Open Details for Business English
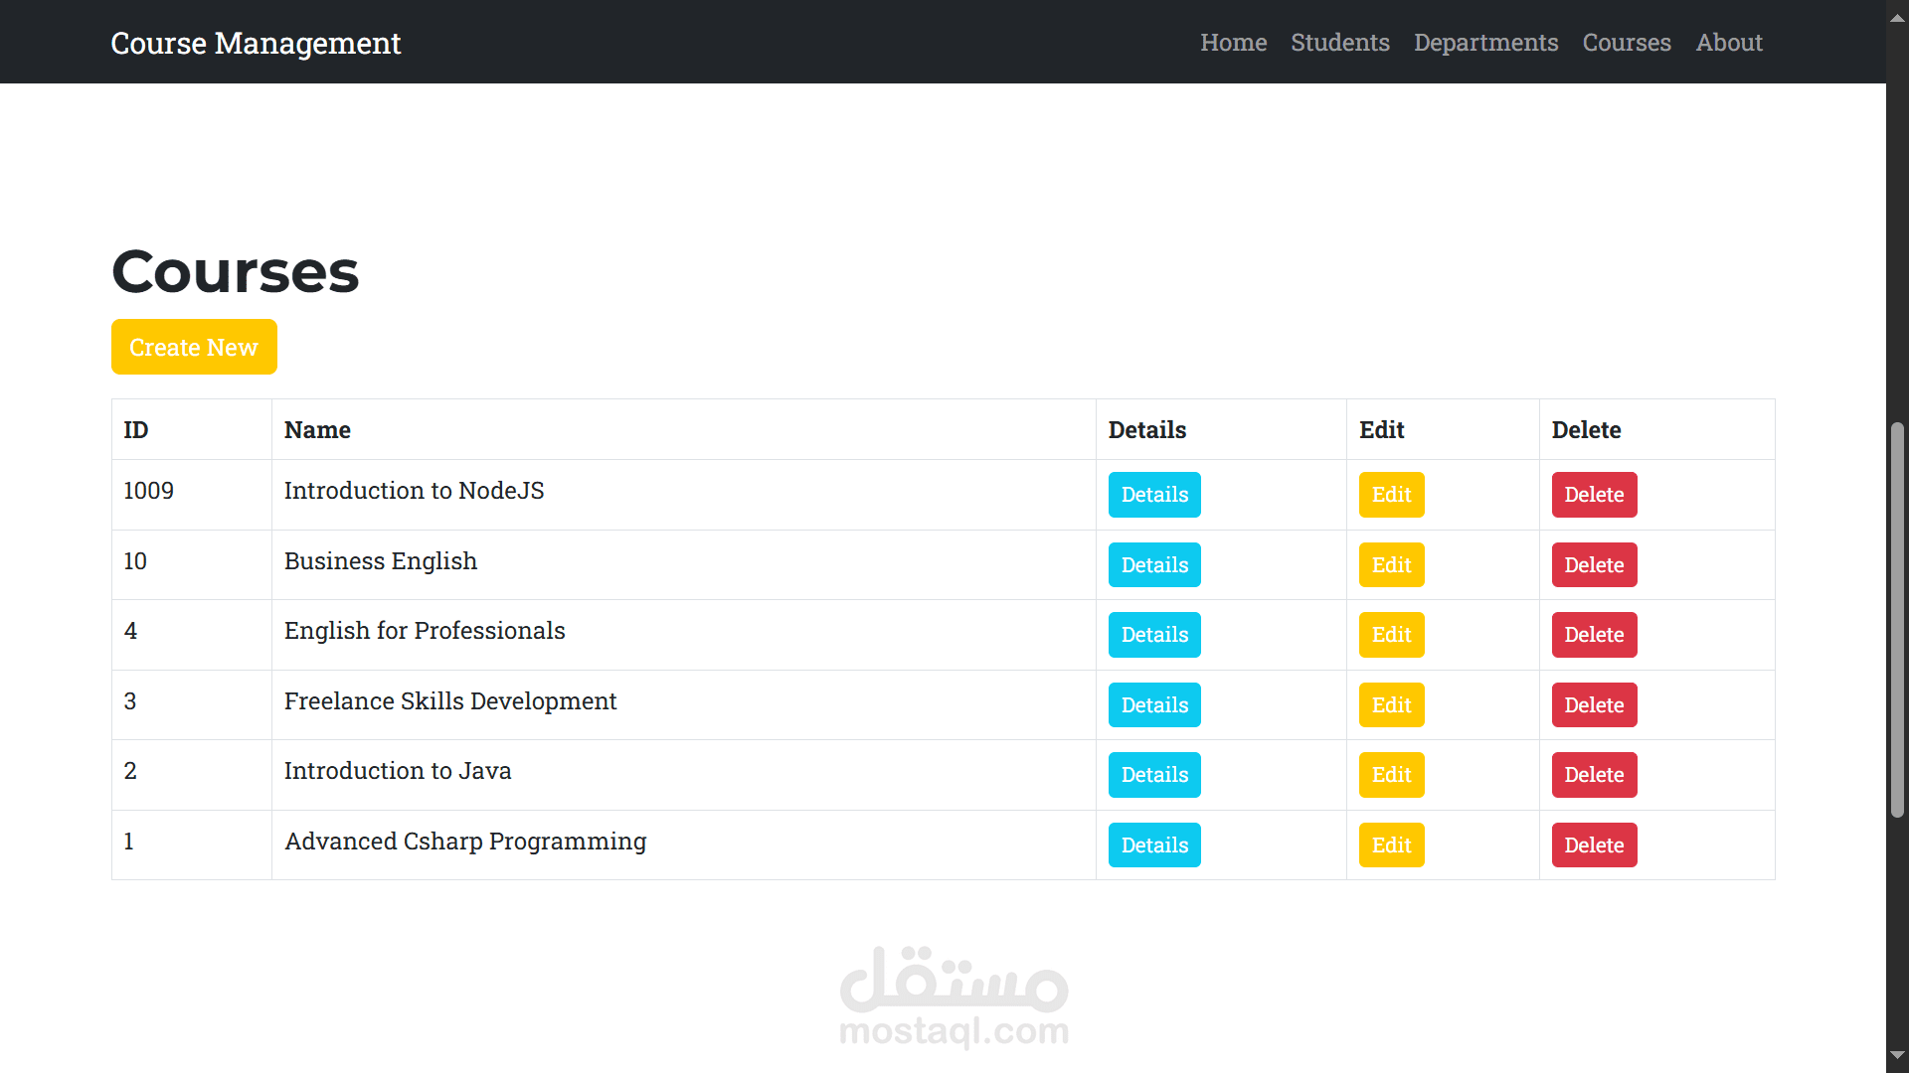Viewport: 1909px width, 1073px height. click(1154, 565)
